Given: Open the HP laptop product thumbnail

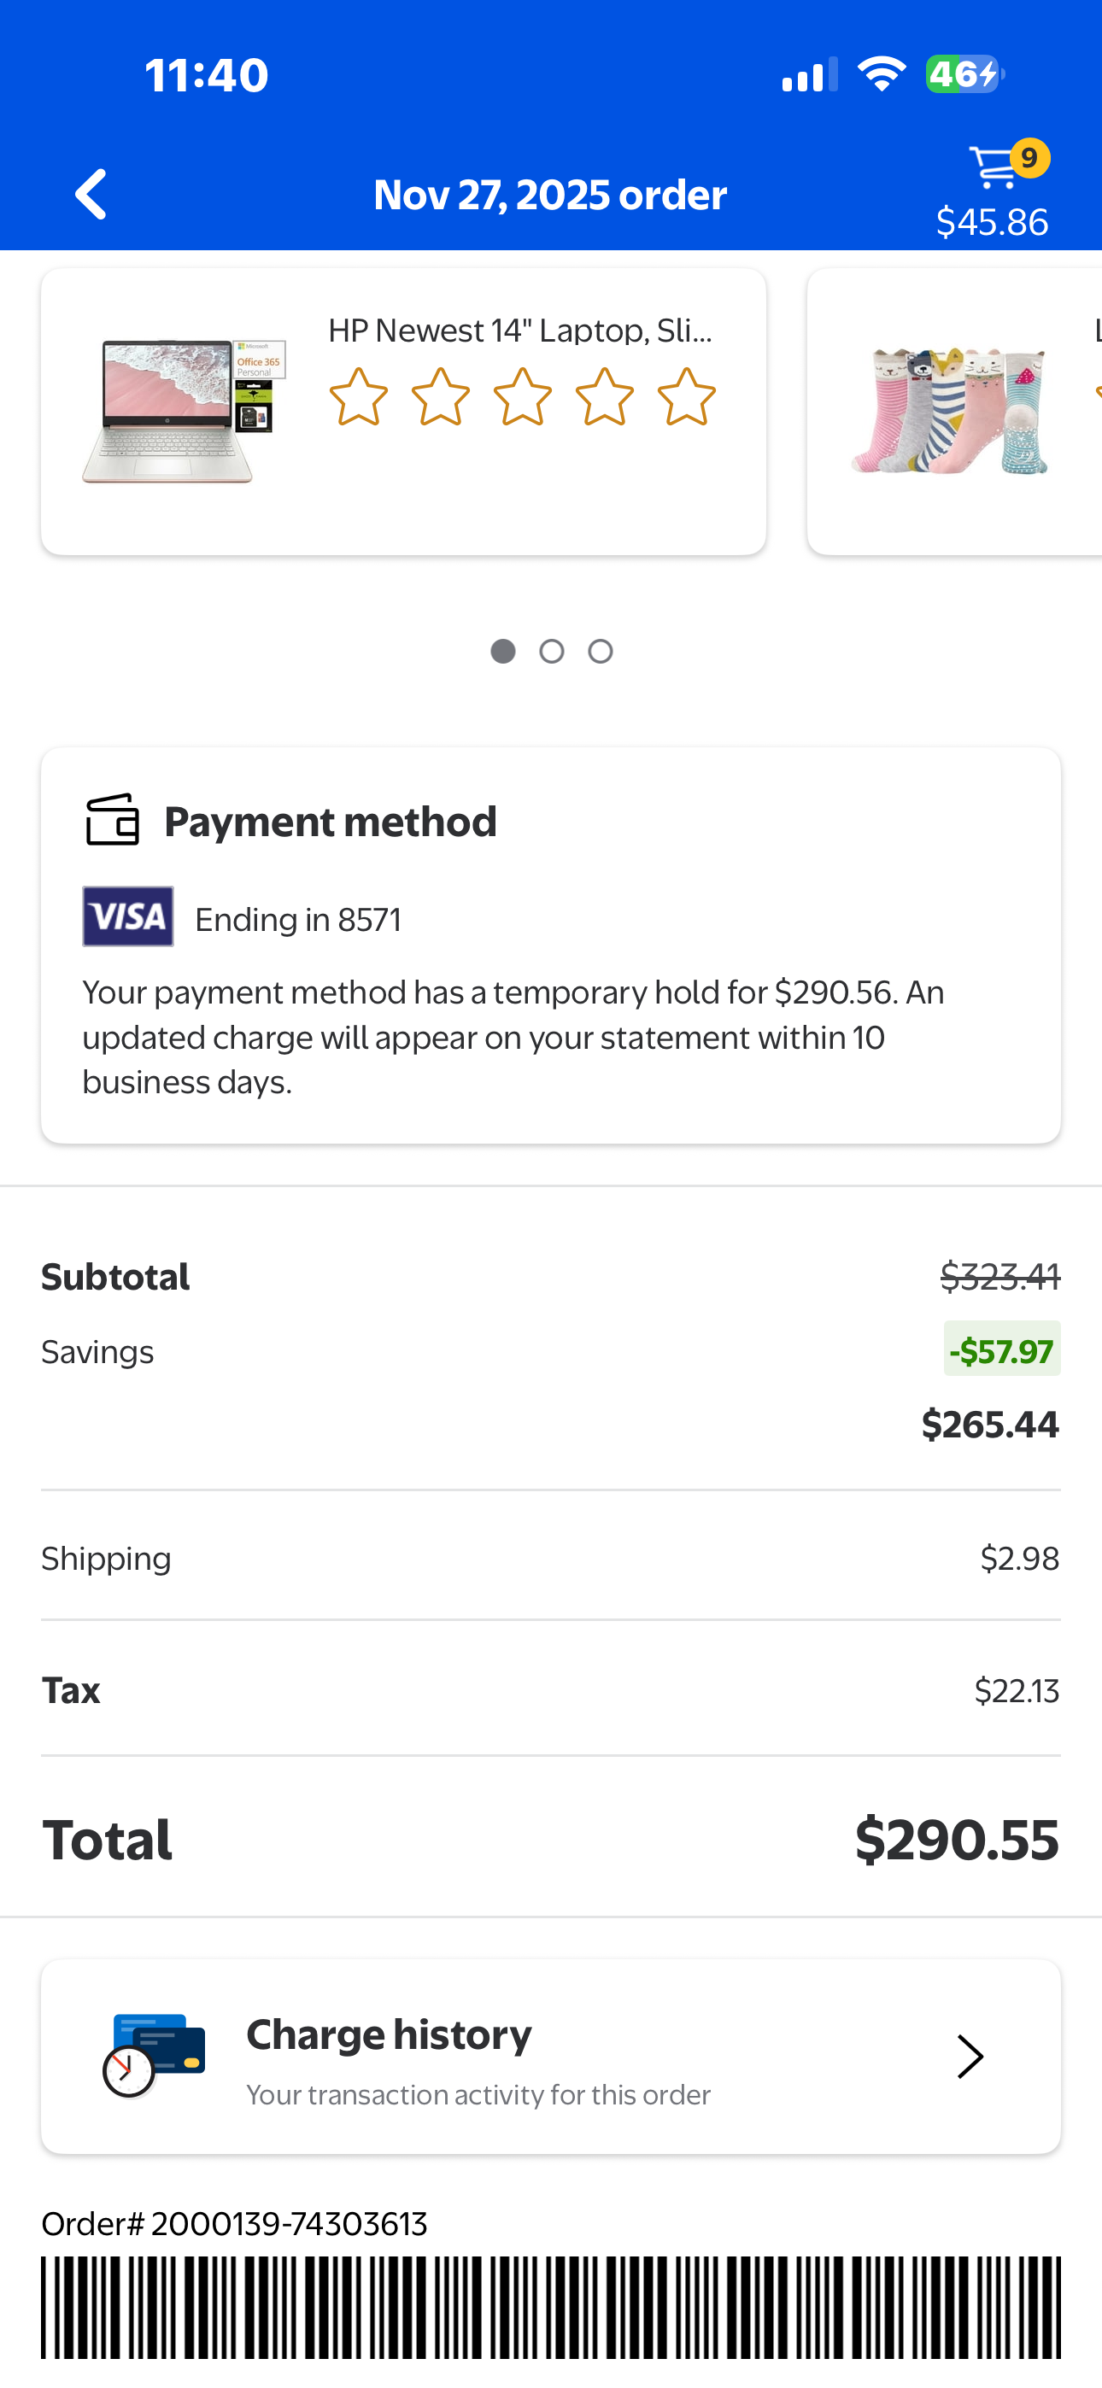Looking at the screenshot, I should tap(184, 411).
